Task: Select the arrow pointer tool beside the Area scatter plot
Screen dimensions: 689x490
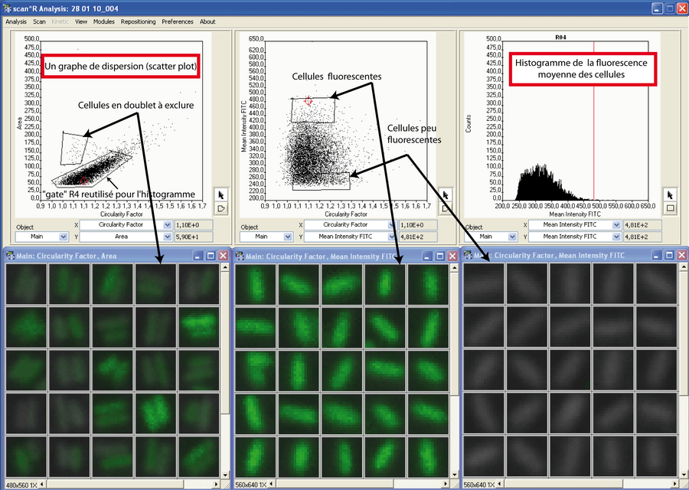Action: [x=220, y=194]
